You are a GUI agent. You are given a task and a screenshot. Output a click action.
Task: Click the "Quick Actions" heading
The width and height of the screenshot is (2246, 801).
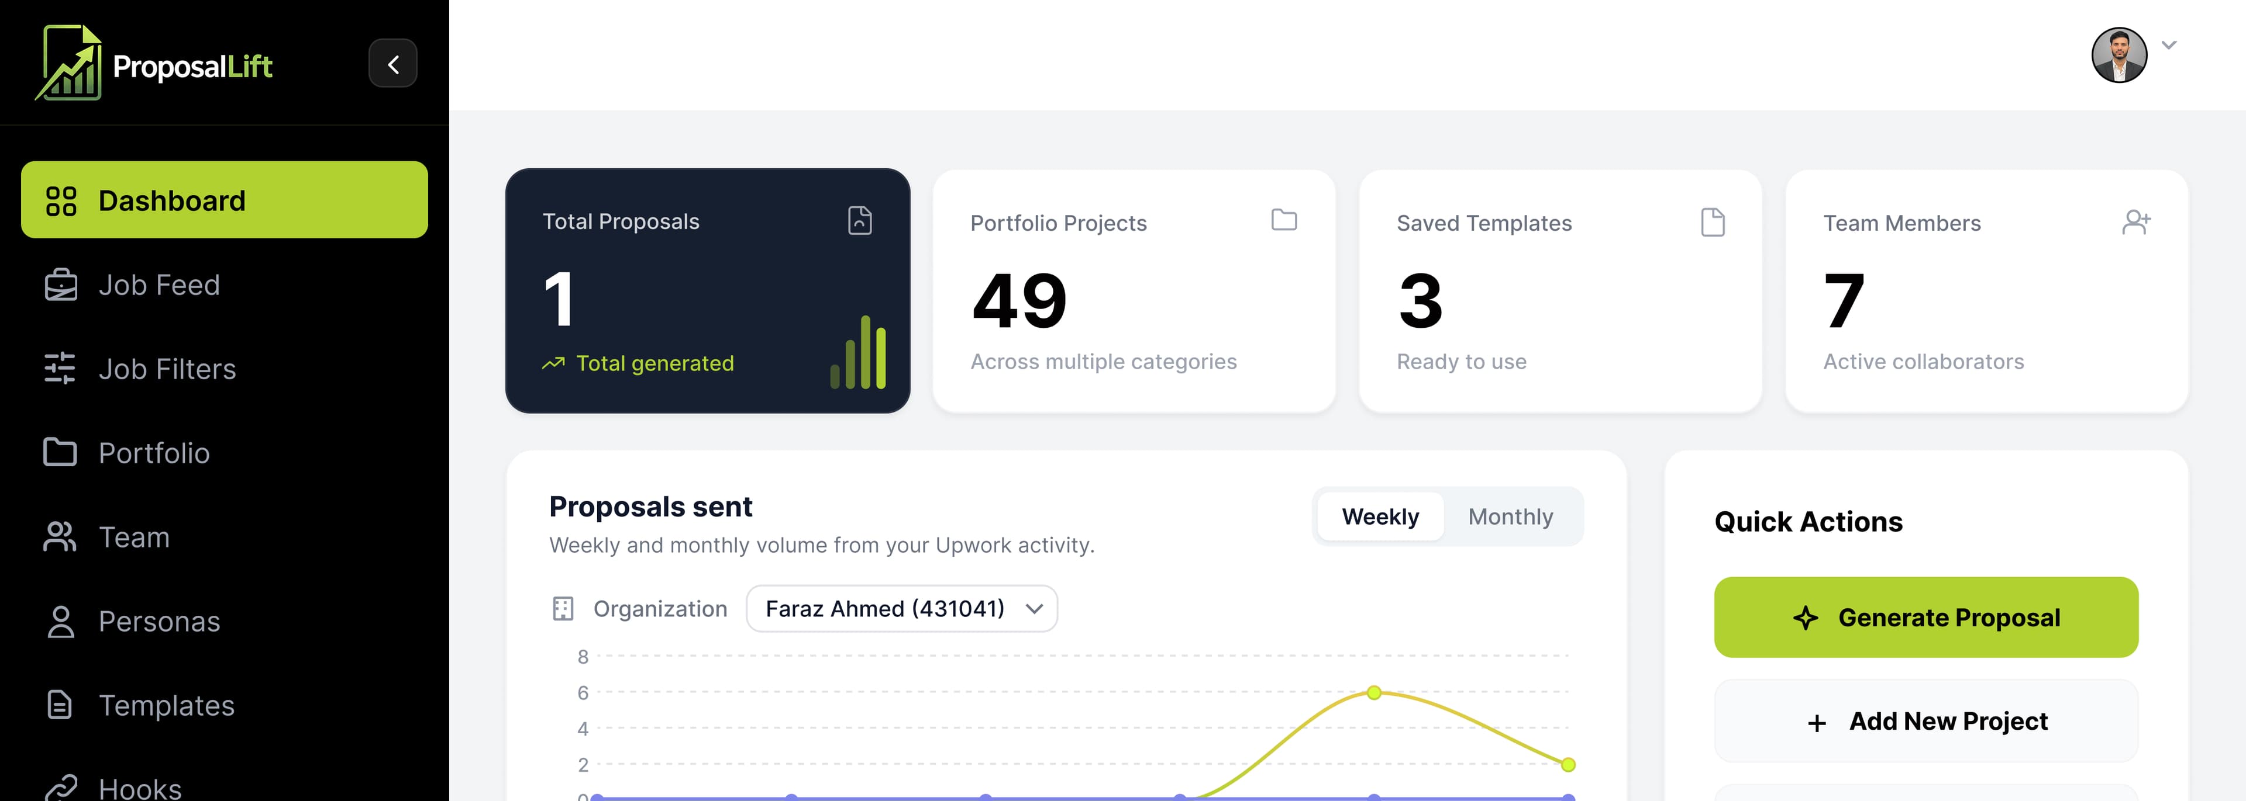click(1808, 522)
